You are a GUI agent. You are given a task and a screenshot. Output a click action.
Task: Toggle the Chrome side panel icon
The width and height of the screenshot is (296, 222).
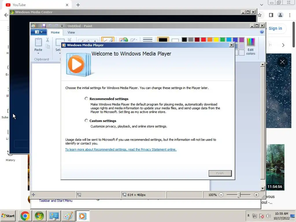(271, 15)
